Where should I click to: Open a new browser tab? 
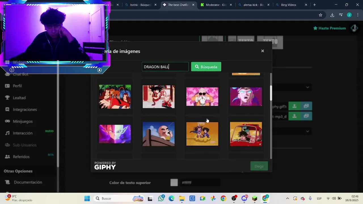click(315, 5)
